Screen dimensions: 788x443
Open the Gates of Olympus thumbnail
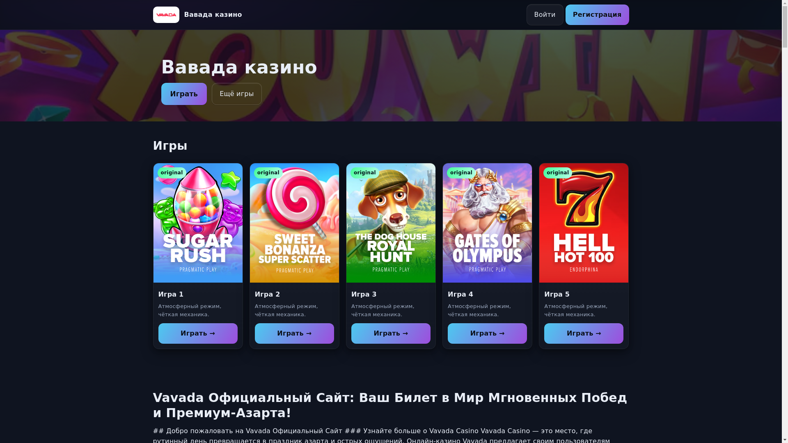point(487,223)
